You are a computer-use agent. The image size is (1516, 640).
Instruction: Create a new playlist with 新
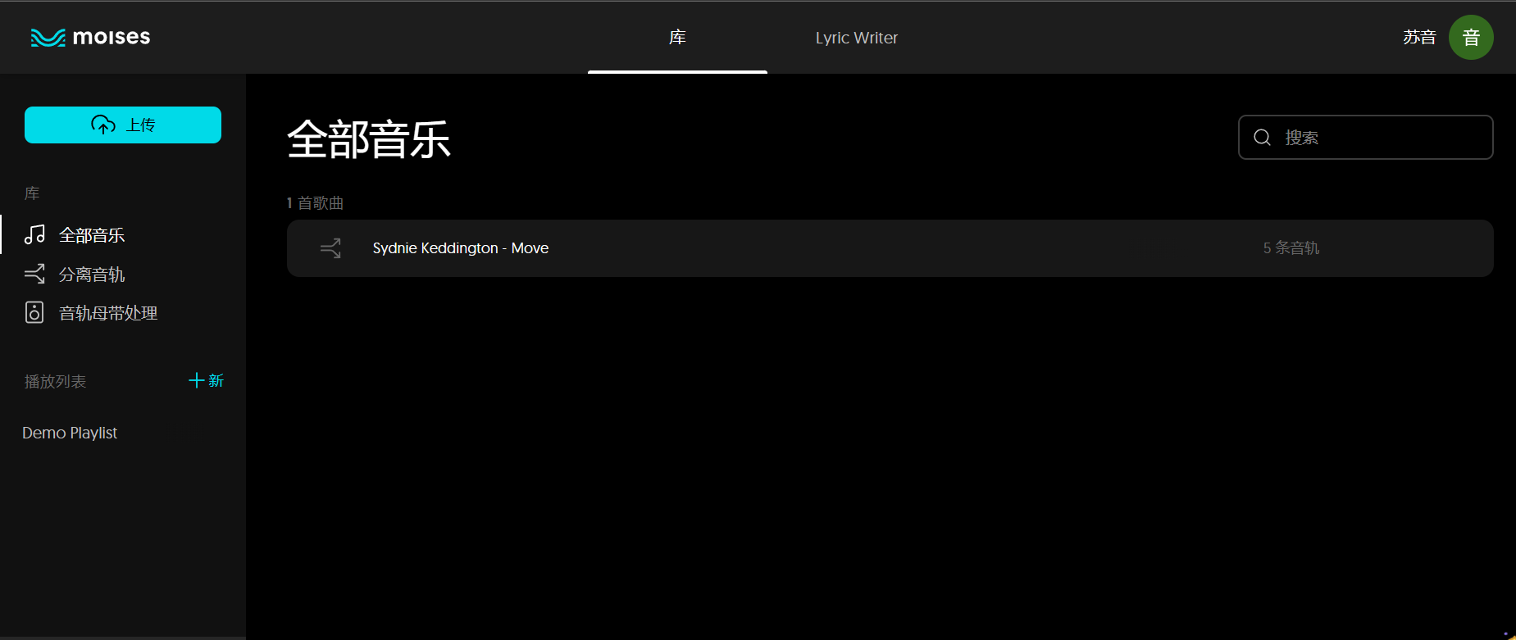(x=216, y=380)
